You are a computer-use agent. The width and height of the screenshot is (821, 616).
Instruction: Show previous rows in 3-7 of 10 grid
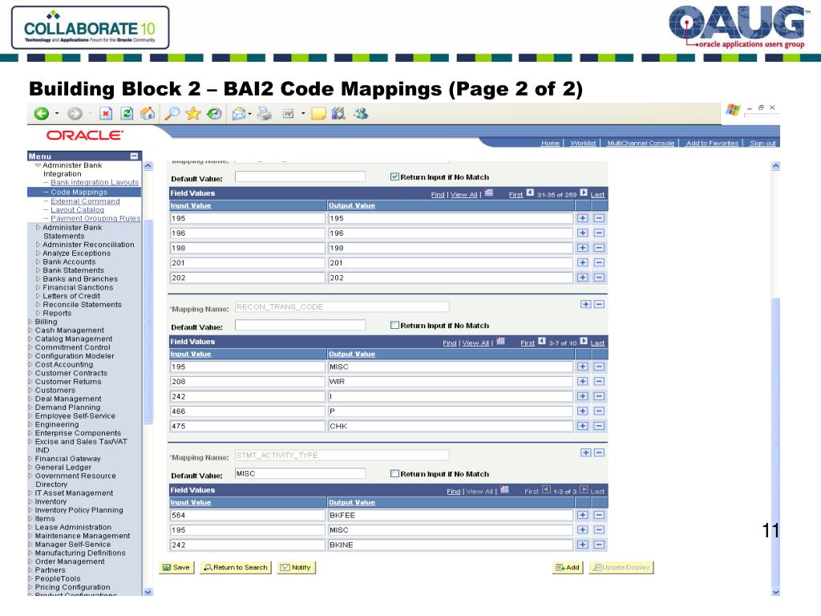[542, 341]
